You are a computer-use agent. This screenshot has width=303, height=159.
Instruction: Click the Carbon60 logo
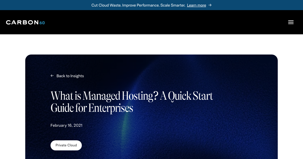pos(25,22)
